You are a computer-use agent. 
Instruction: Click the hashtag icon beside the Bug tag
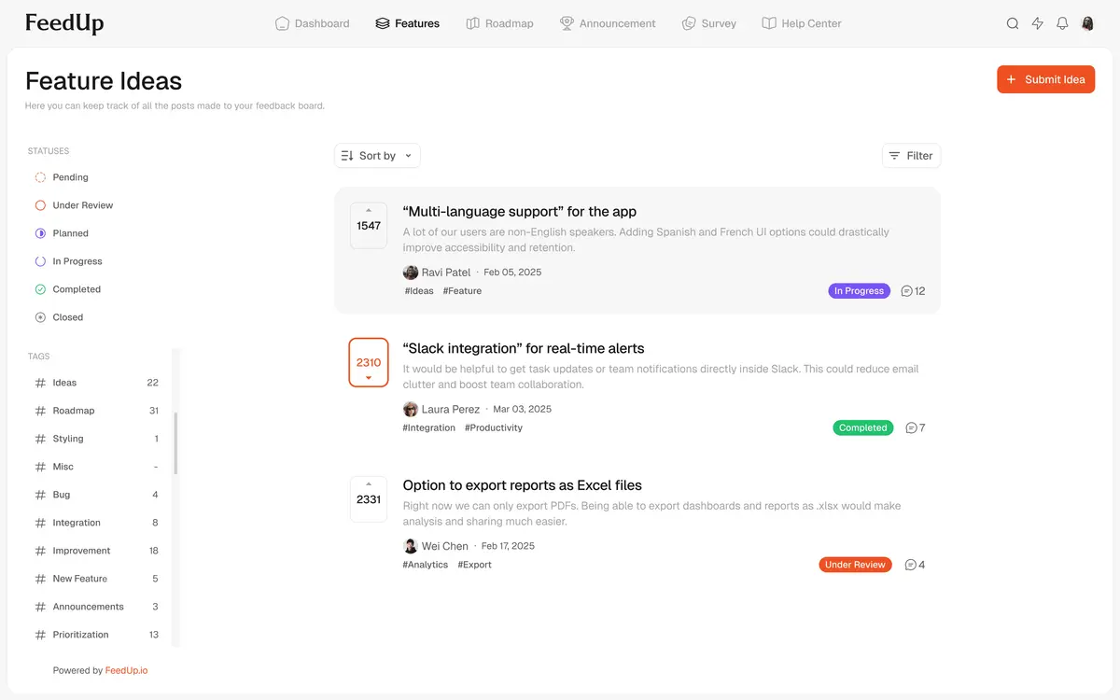tap(41, 494)
